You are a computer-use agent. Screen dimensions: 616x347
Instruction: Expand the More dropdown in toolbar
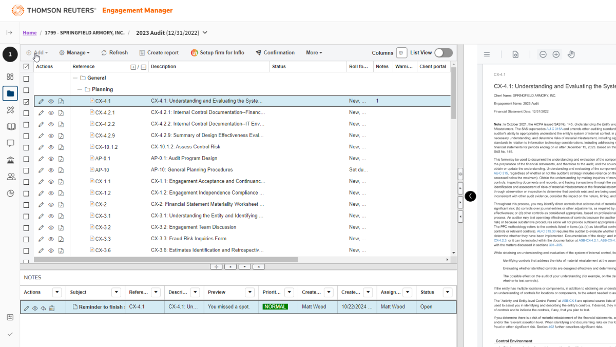[x=314, y=53]
